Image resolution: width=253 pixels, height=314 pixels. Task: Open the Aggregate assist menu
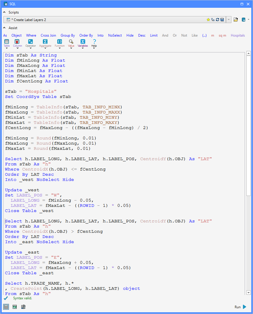45,44
